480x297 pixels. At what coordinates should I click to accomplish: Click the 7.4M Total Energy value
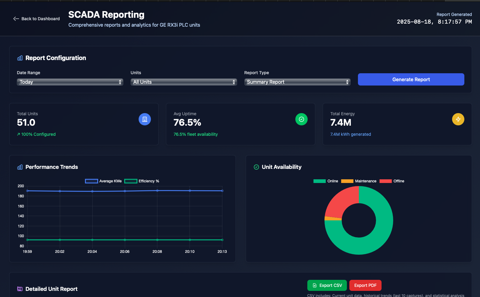point(341,123)
